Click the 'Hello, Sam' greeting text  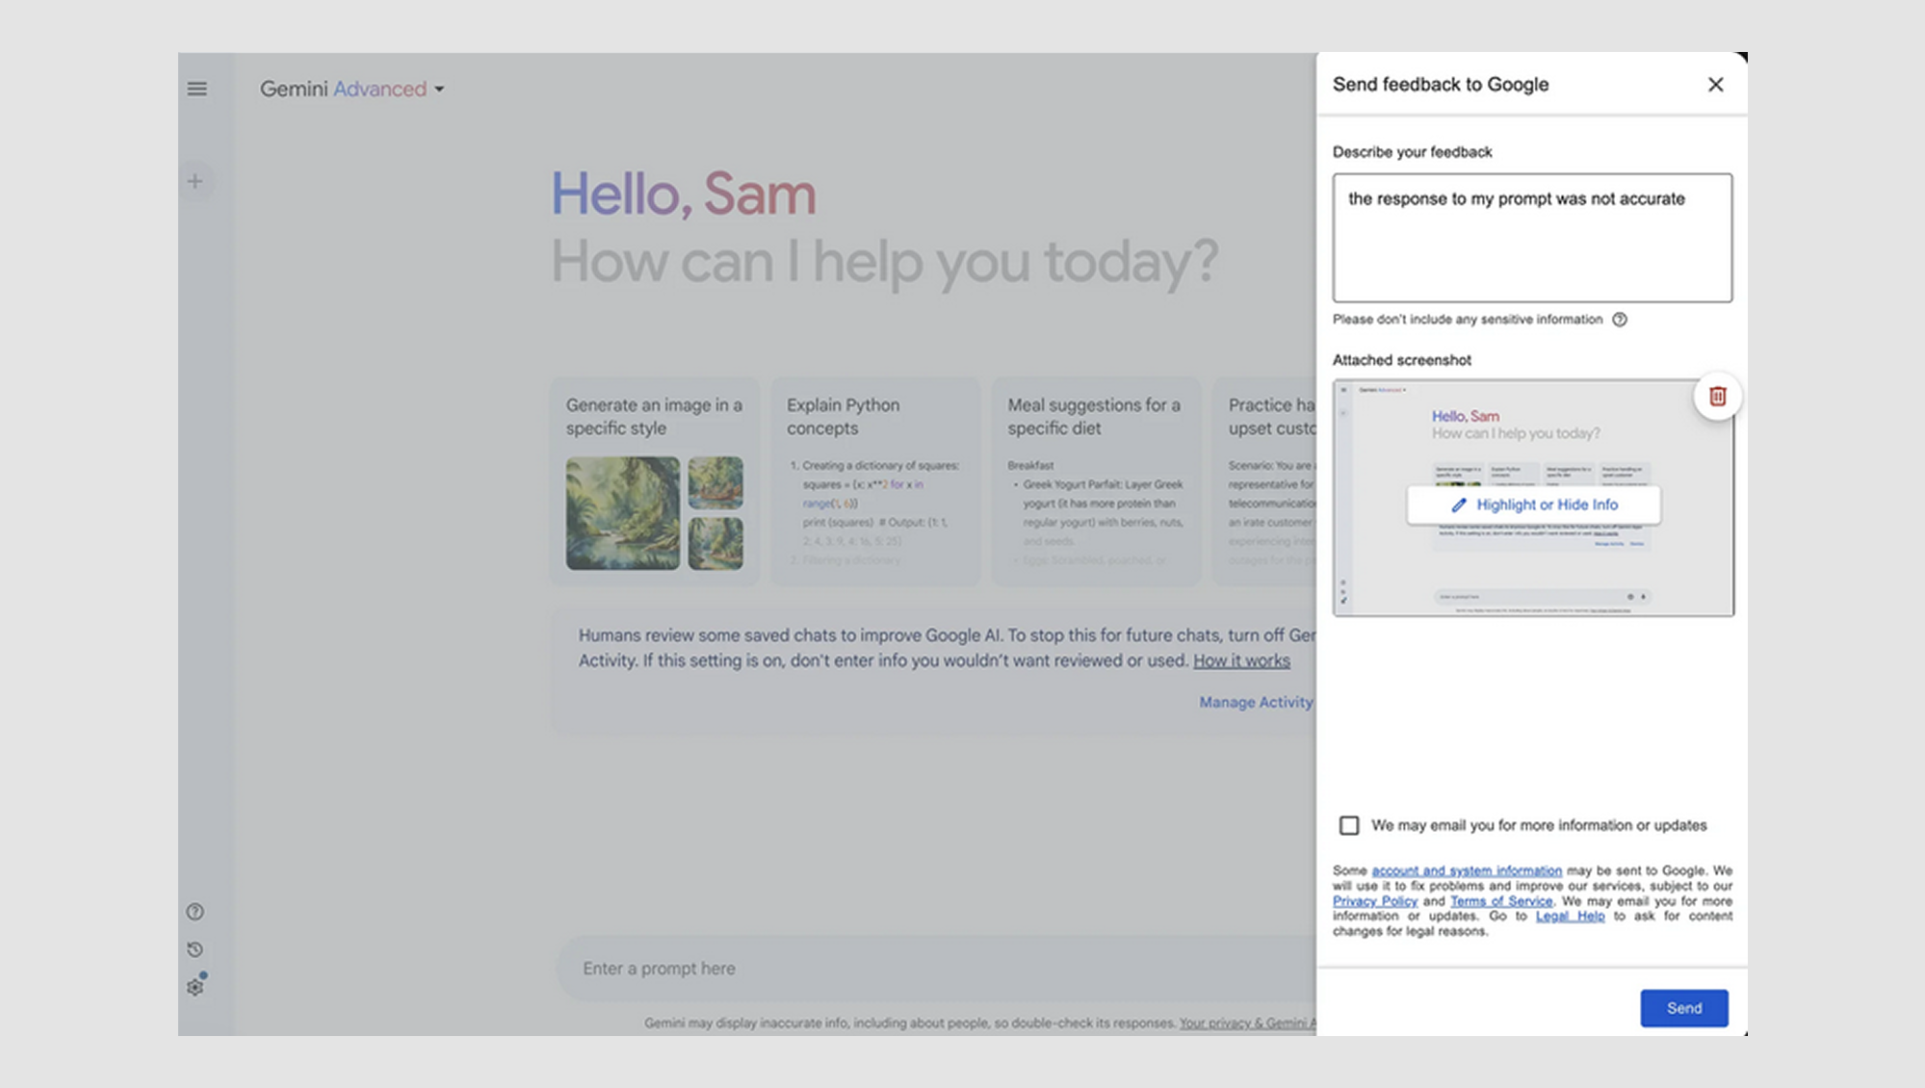tap(683, 194)
